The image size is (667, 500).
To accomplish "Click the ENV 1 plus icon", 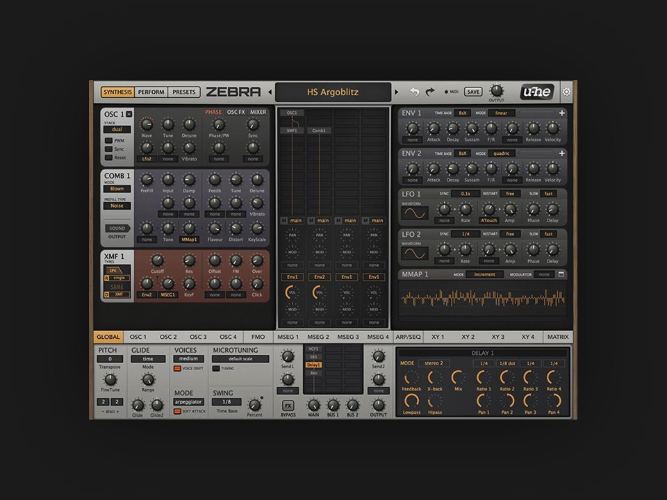I will pyautogui.click(x=562, y=113).
